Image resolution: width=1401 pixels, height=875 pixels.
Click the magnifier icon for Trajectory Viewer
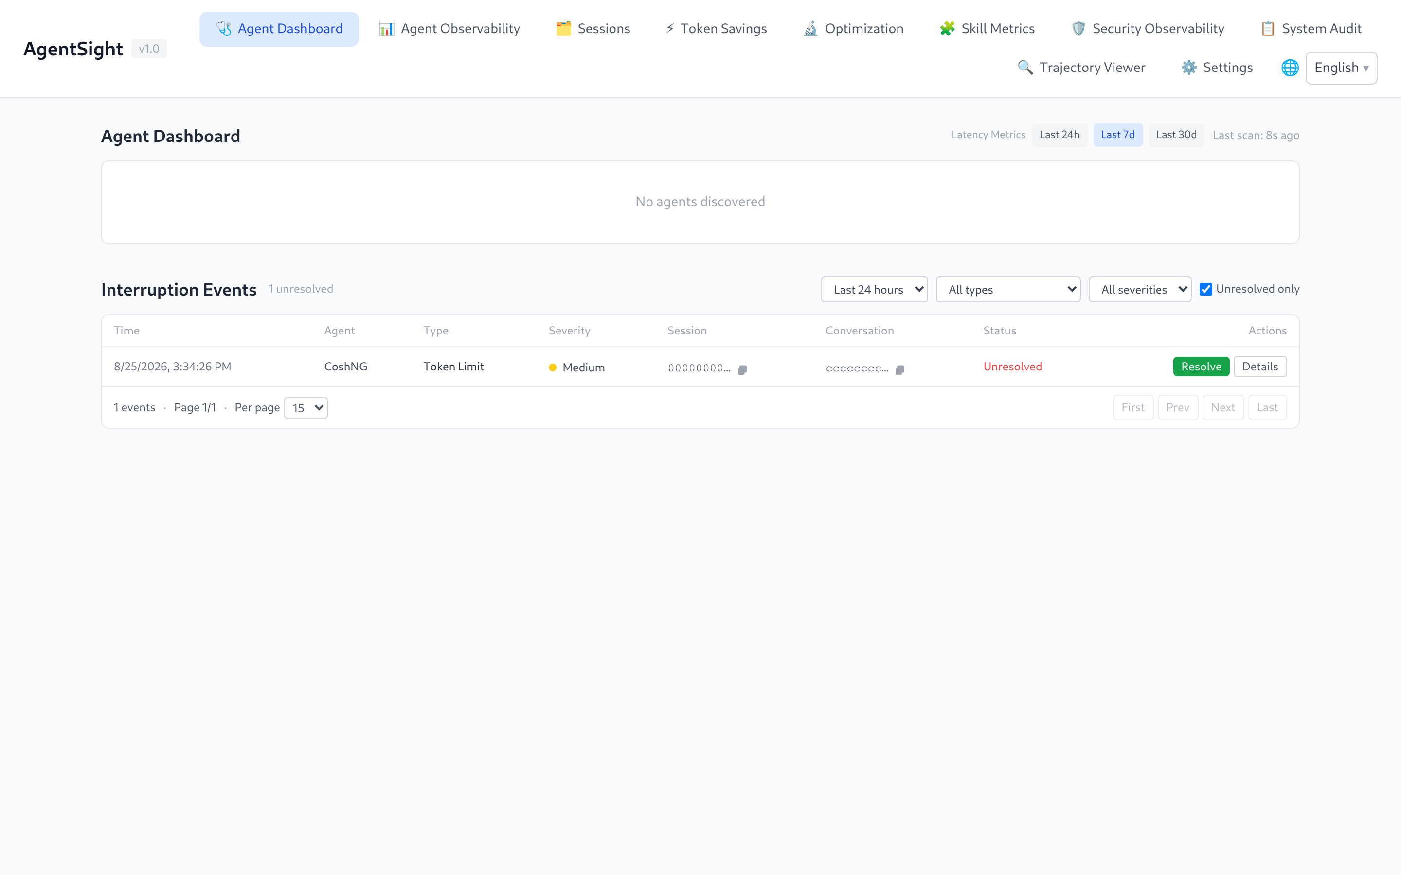point(1025,67)
